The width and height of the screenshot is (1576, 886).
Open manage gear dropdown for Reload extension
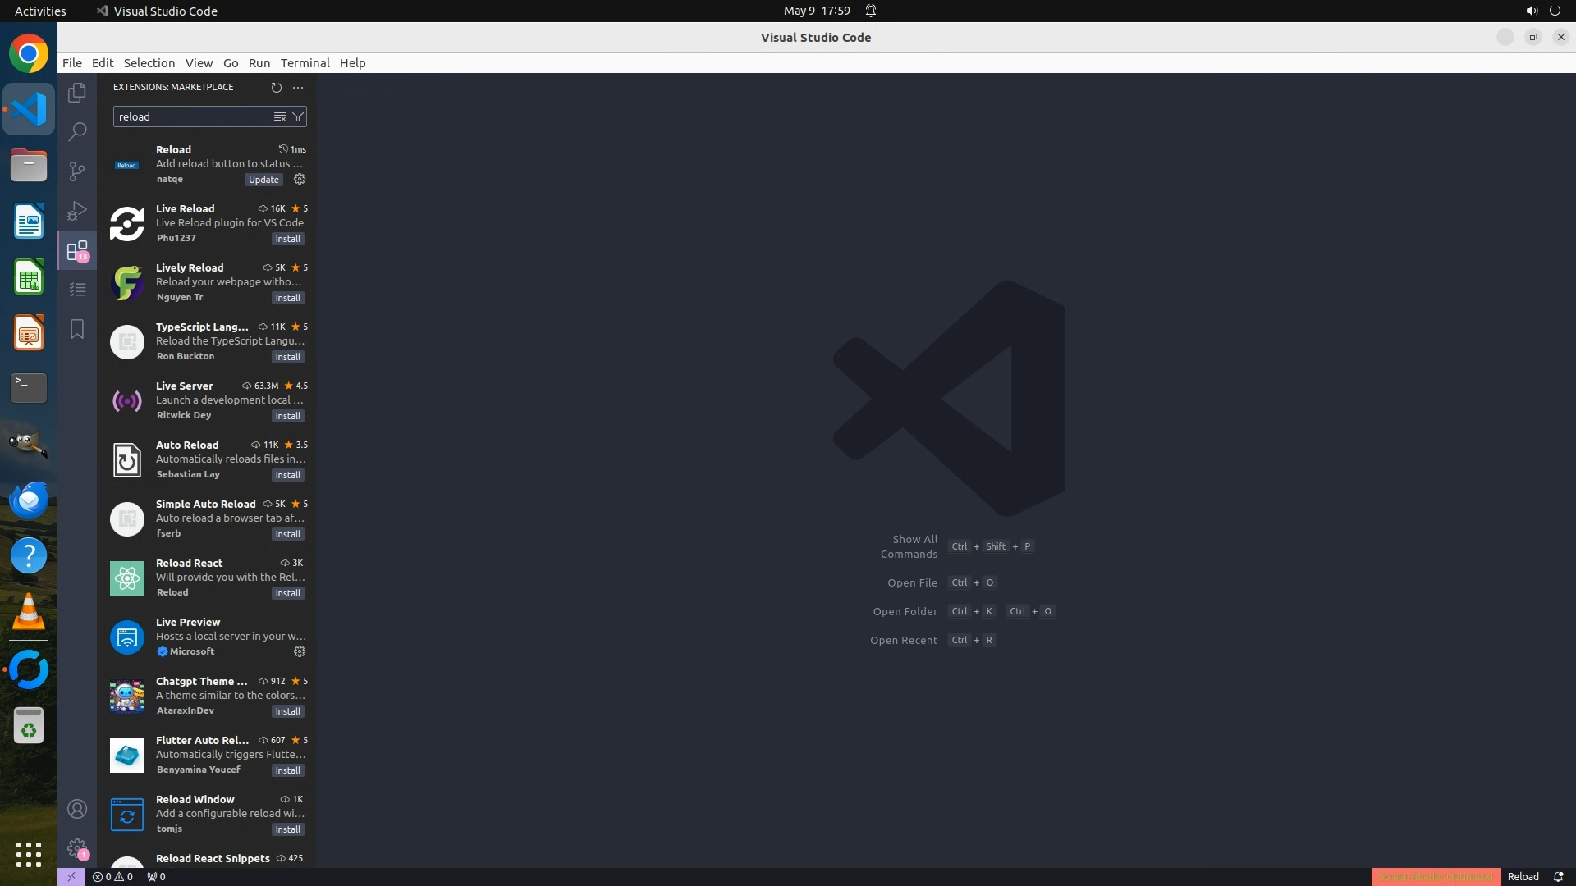(x=300, y=179)
